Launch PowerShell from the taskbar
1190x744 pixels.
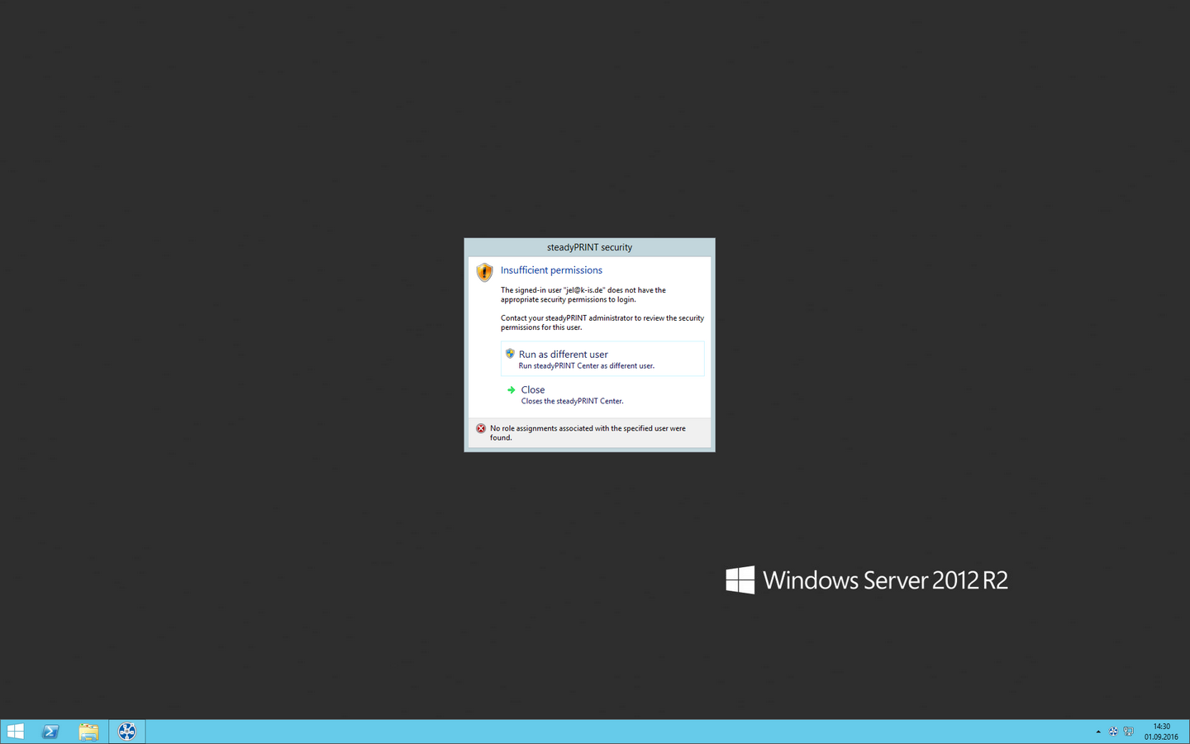coord(50,732)
